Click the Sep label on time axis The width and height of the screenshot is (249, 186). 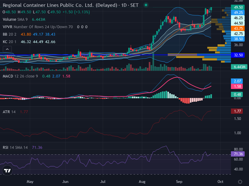click(x=179, y=182)
